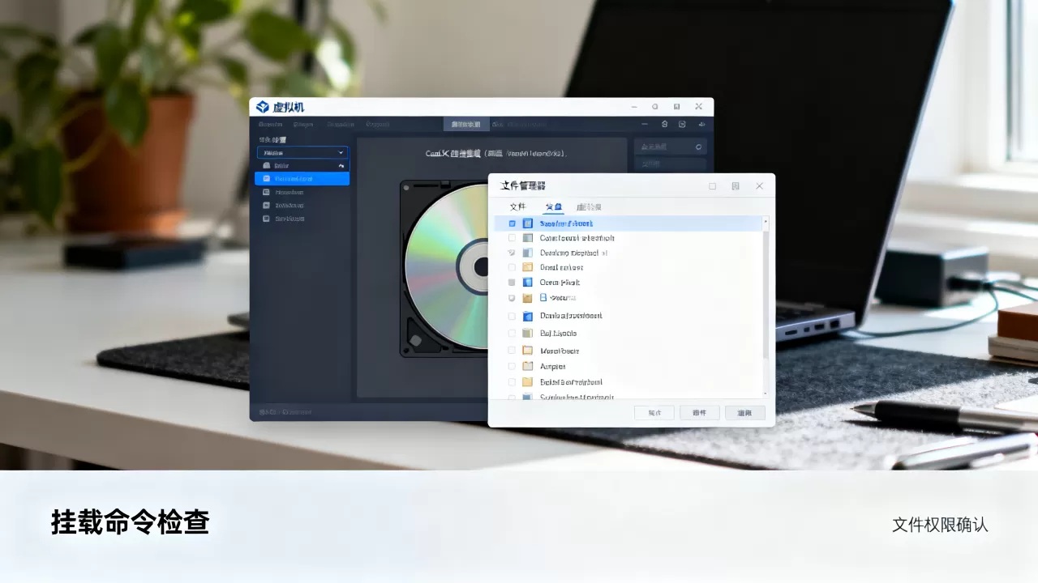Screen dimensions: 1038x583
Task: Click the optical disc image in 虚拟机
Action: click(446, 268)
